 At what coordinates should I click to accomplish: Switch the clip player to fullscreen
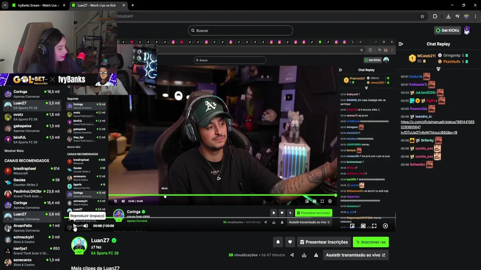coord(374,226)
